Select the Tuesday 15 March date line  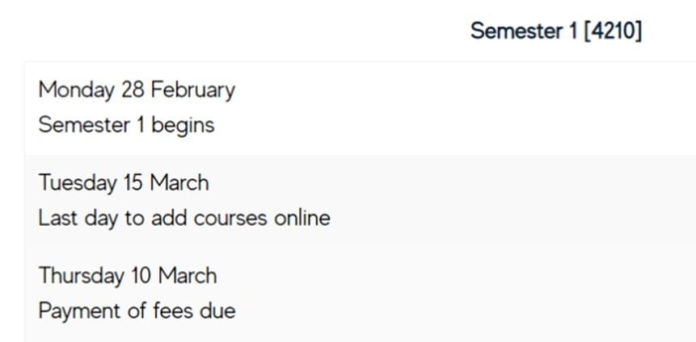(124, 183)
